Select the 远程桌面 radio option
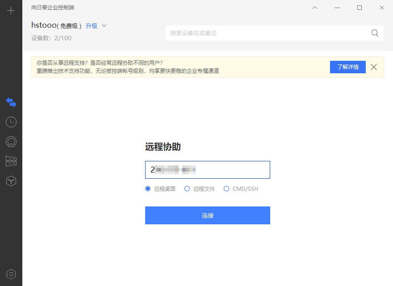This screenshot has height=286, width=393. pos(148,189)
